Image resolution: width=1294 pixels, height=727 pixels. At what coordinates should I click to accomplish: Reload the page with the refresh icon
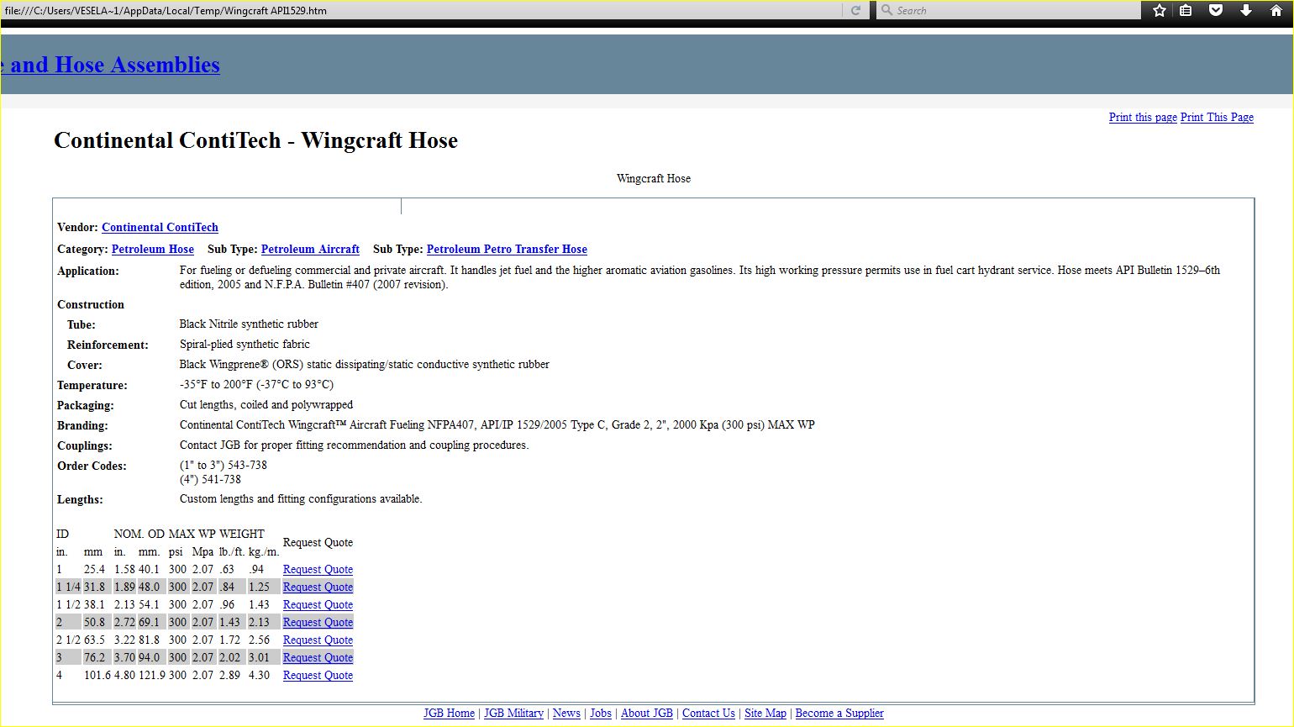[855, 10]
